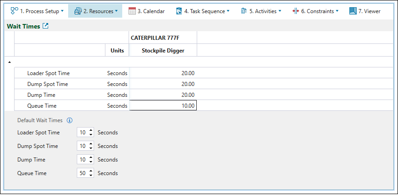Decrease default Queue Time value
398x195 pixels.
91,176
